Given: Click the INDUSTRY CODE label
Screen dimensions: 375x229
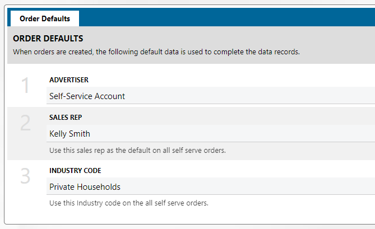Looking at the screenshot, I should (x=75, y=171).
